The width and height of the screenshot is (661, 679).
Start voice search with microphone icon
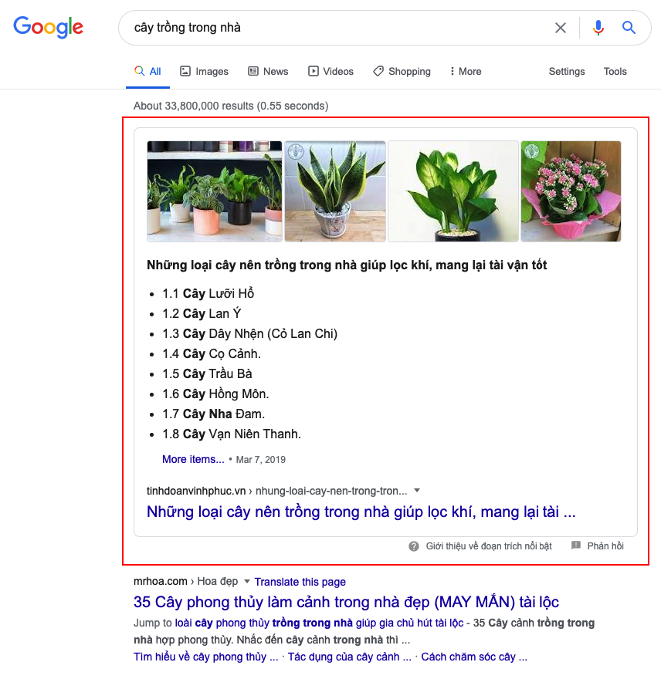tap(598, 28)
